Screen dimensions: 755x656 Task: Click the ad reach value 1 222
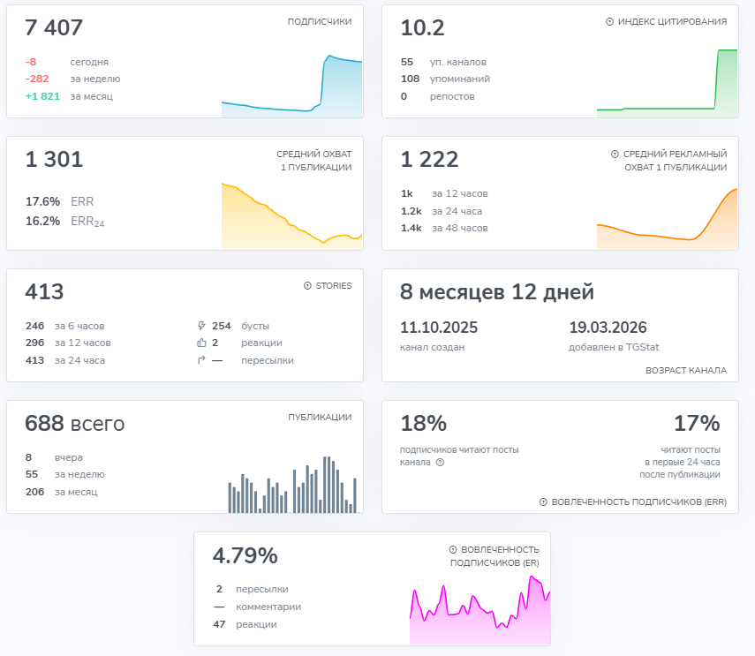429,159
